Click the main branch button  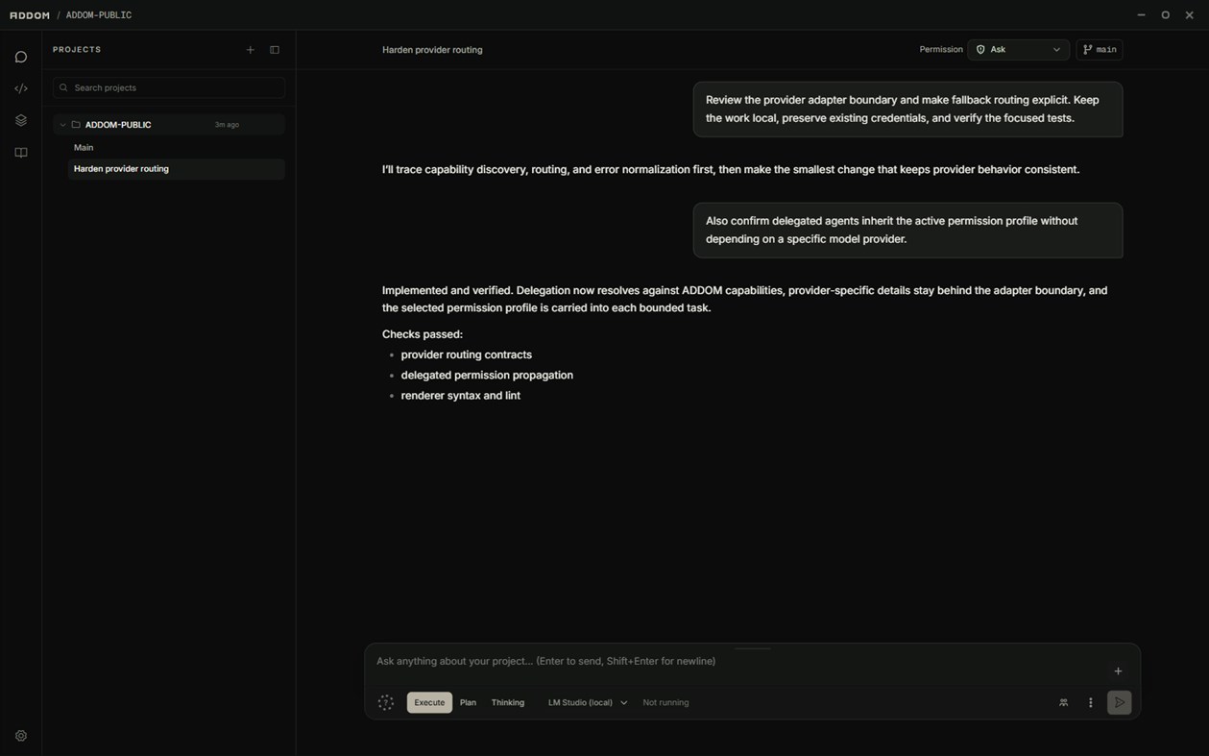[x=1100, y=50]
